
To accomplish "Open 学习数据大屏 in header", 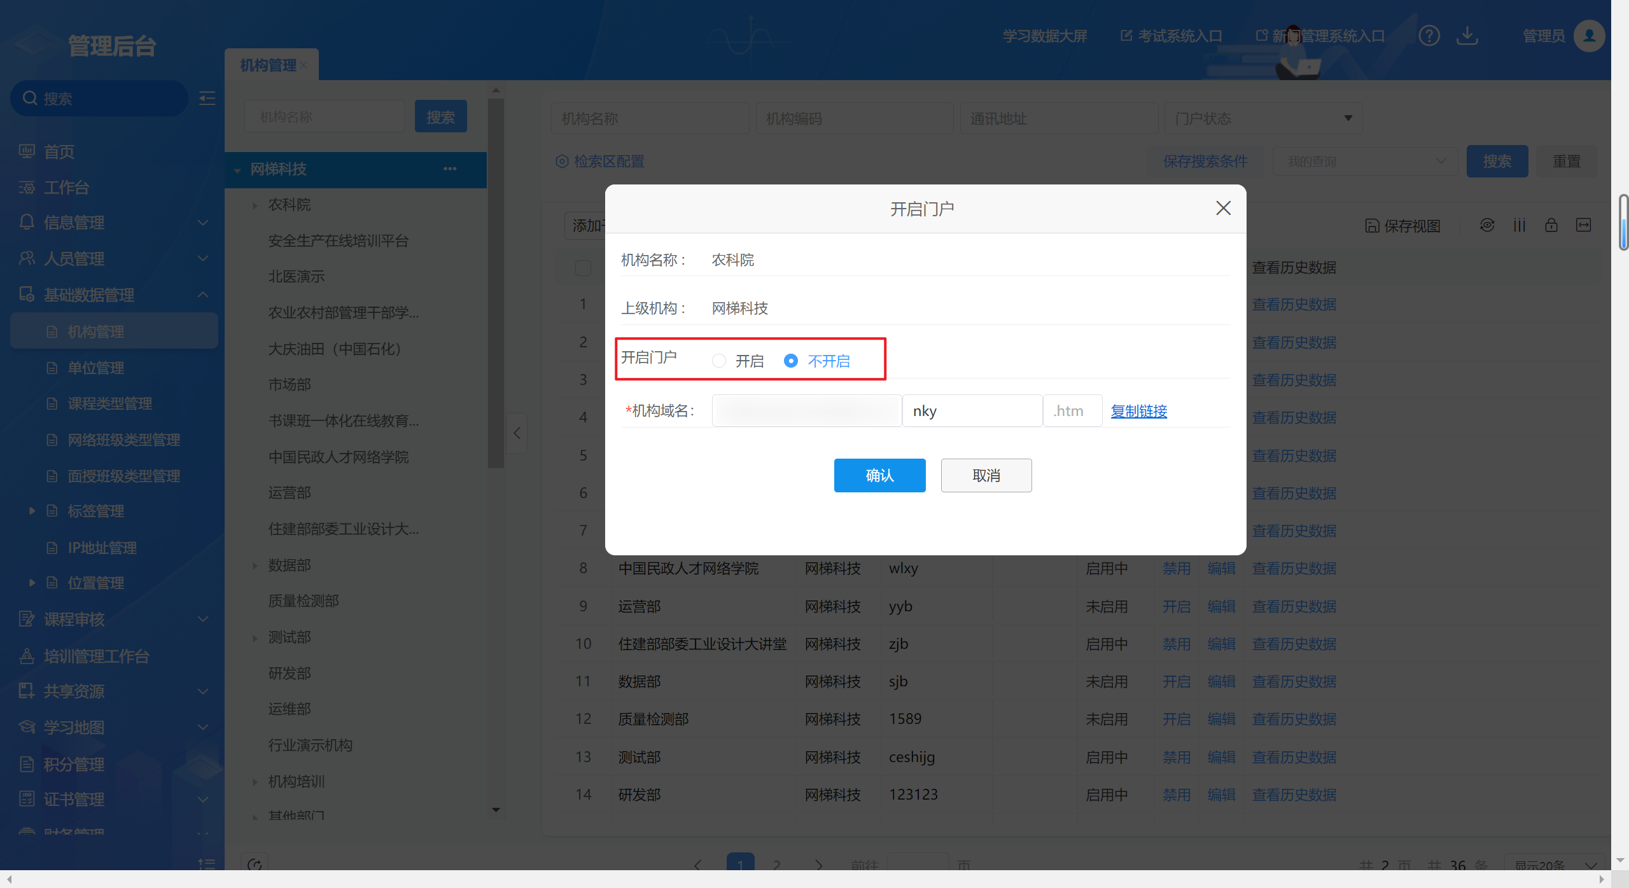I will 1045,36.
